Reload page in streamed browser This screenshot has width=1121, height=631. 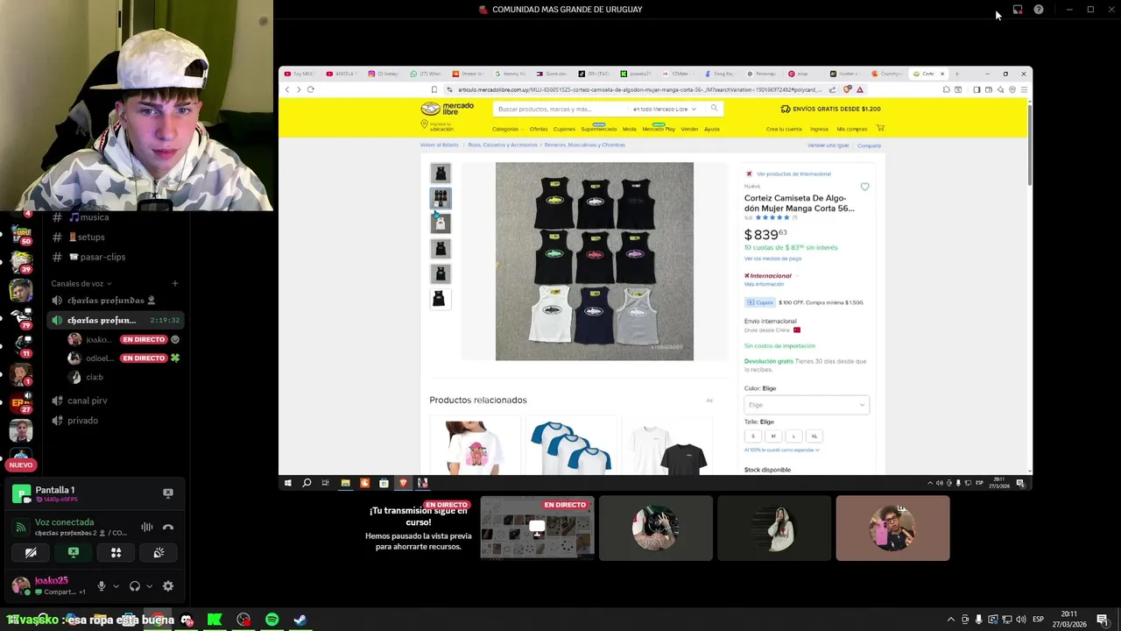tap(310, 89)
